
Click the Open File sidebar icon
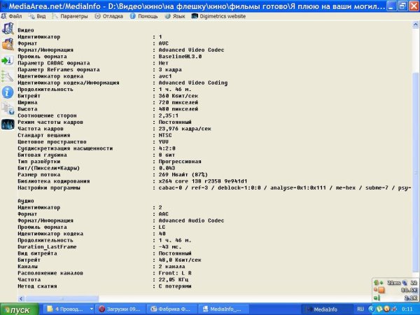click(8, 29)
